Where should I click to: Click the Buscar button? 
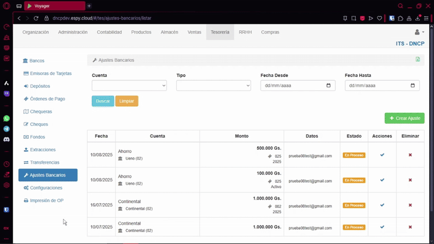[103, 101]
